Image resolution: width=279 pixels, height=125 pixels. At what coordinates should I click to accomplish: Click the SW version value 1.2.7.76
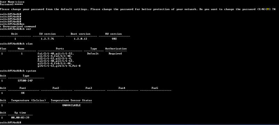point(47,39)
